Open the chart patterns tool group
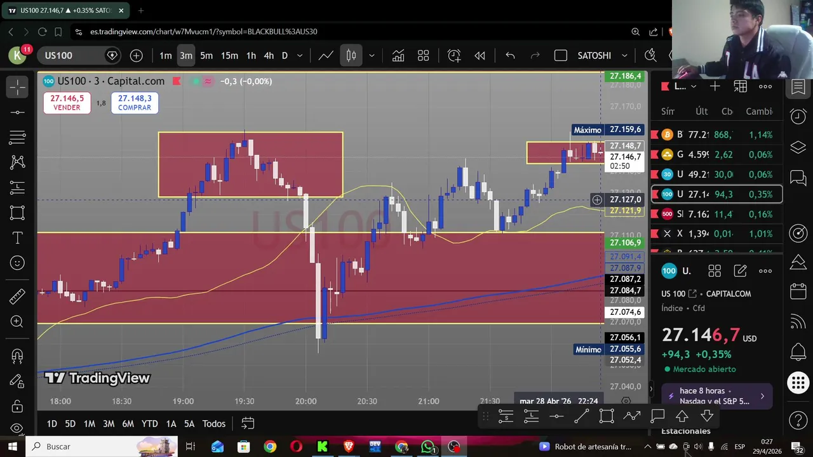 tap(17, 162)
